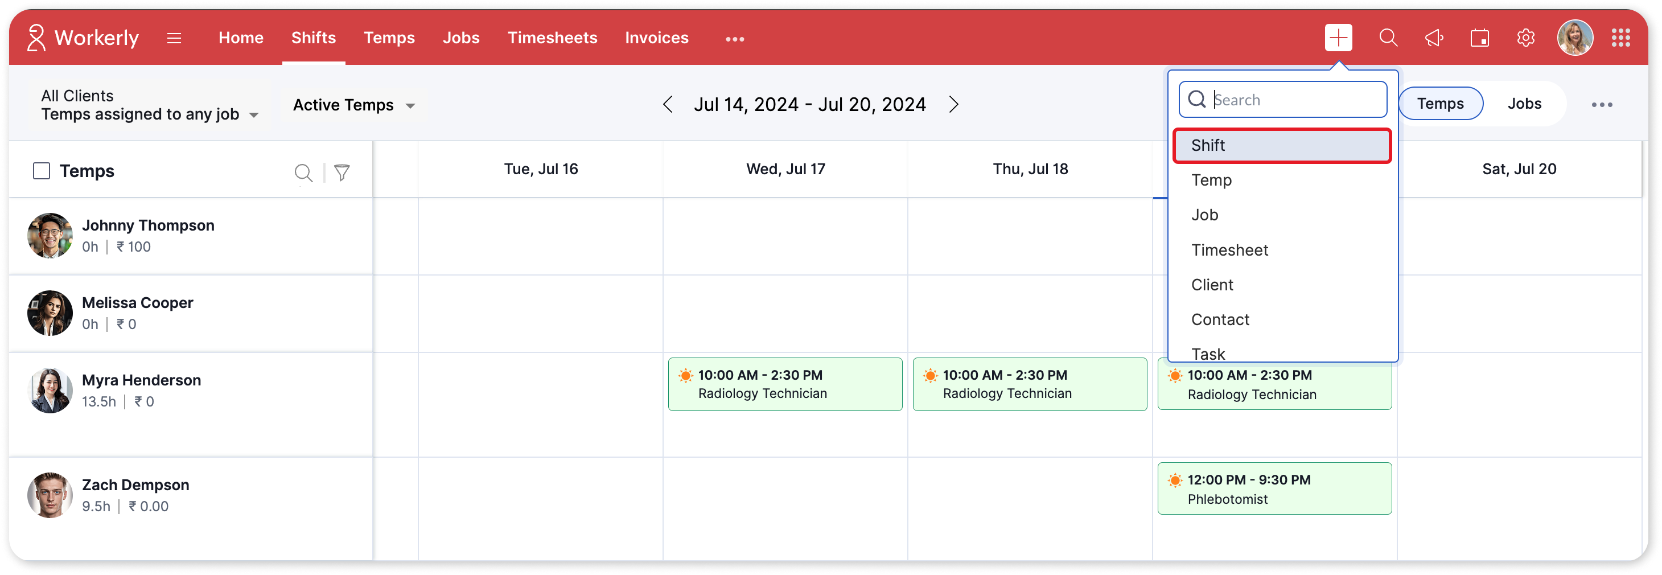Image resolution: width=1662 pixels, height=575 pixels.
Task: Select Shift from the create menu
Action: click(x=1282, y=145)
